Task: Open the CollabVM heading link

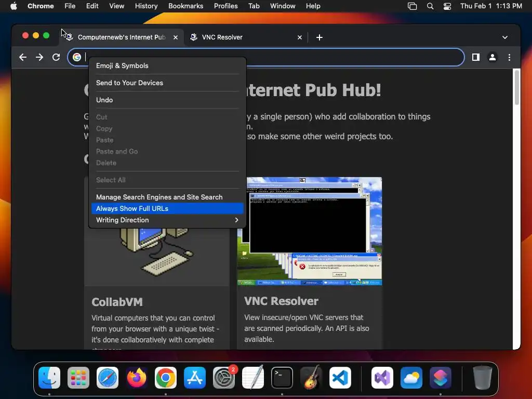Action: 117,302
